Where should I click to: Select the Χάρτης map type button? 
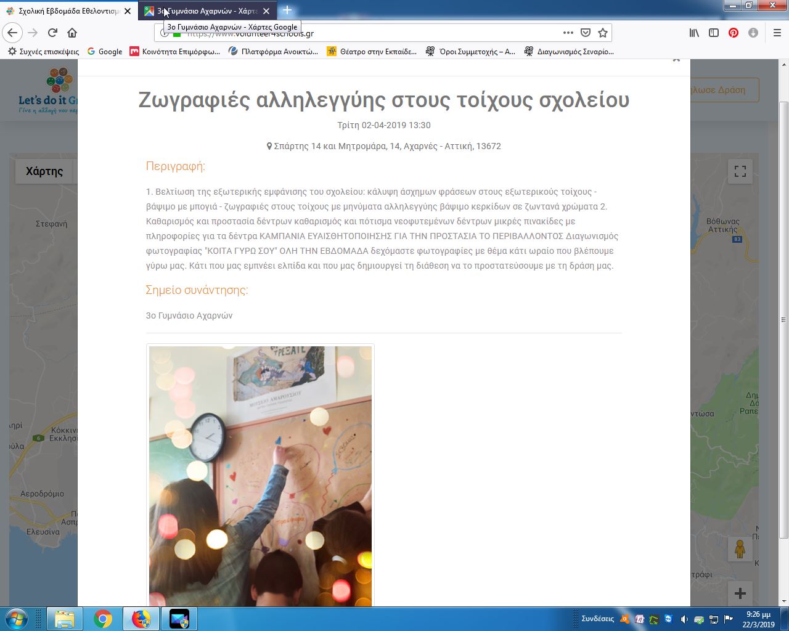click(x=44, y=171)
